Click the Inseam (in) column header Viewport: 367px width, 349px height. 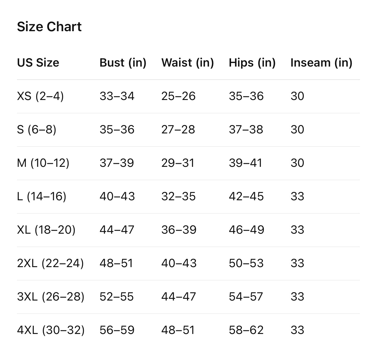[x=321, y=63]
